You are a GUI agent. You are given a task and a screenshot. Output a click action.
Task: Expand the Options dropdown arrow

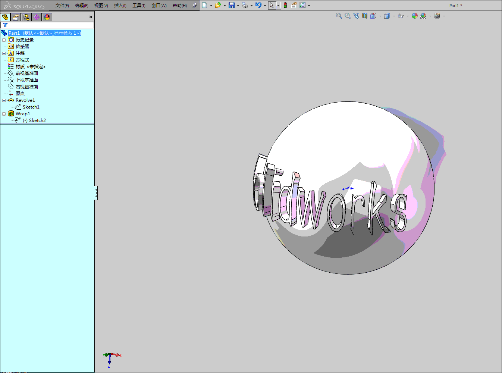tap(309, 6)
